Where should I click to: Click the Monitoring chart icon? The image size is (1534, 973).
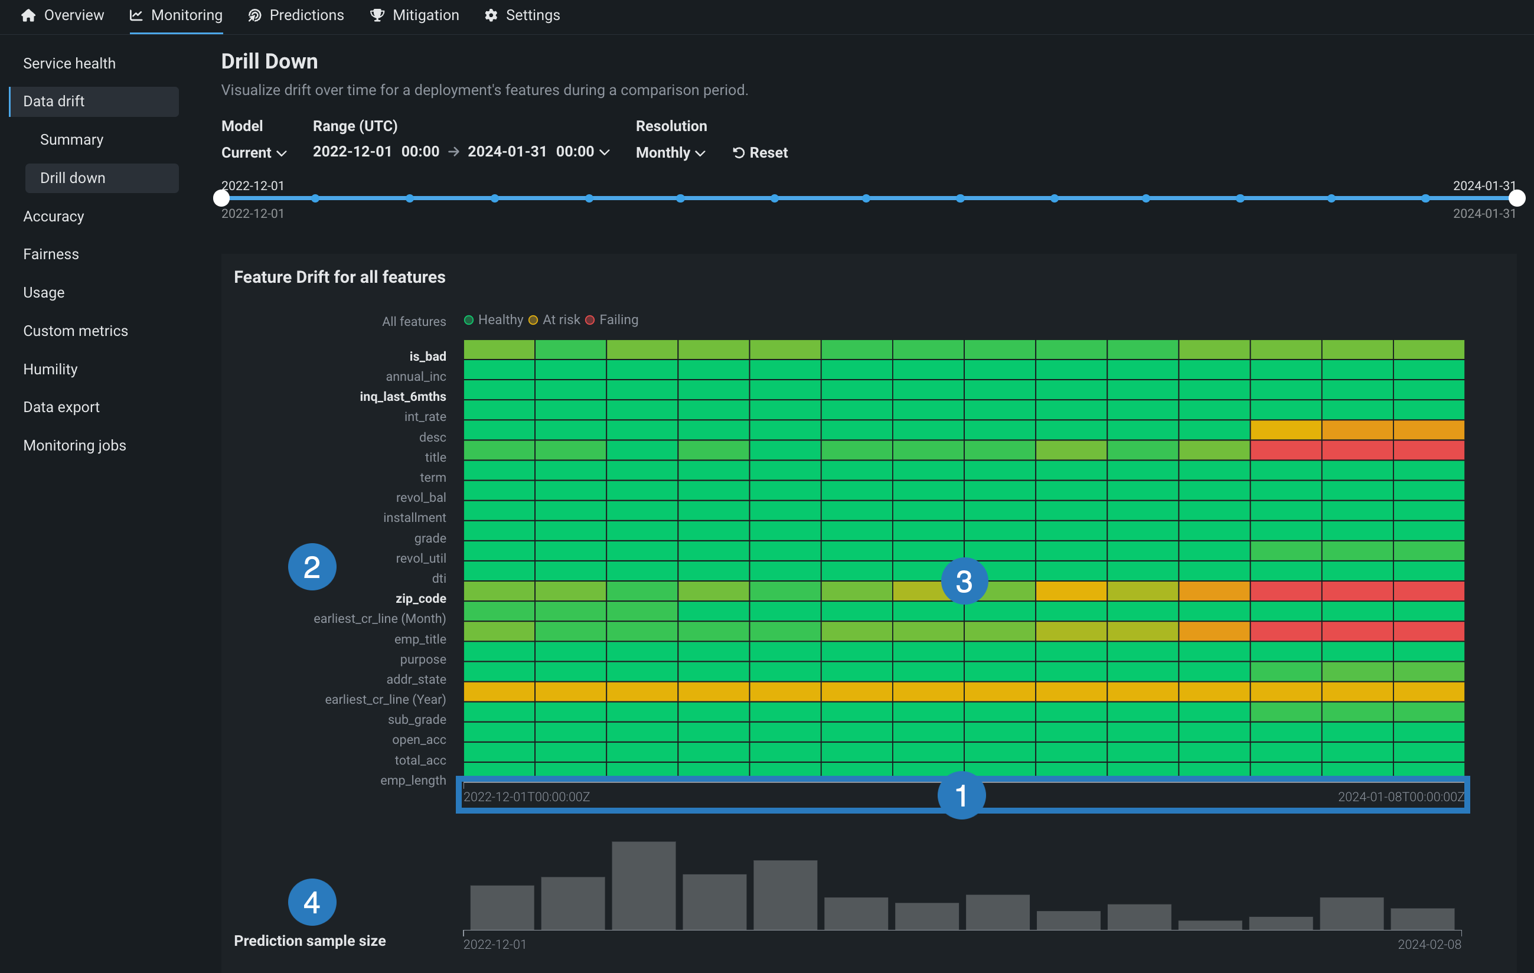pyautogui.click(x=136, y=15)
